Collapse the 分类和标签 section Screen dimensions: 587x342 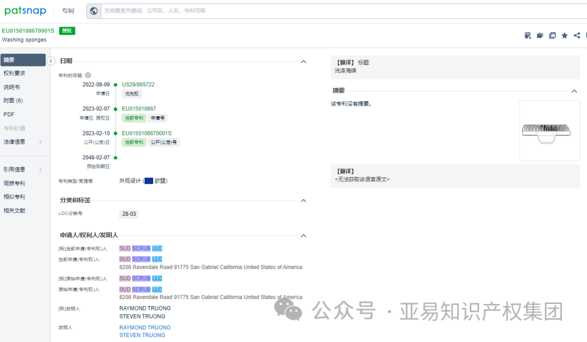[304, 201]
